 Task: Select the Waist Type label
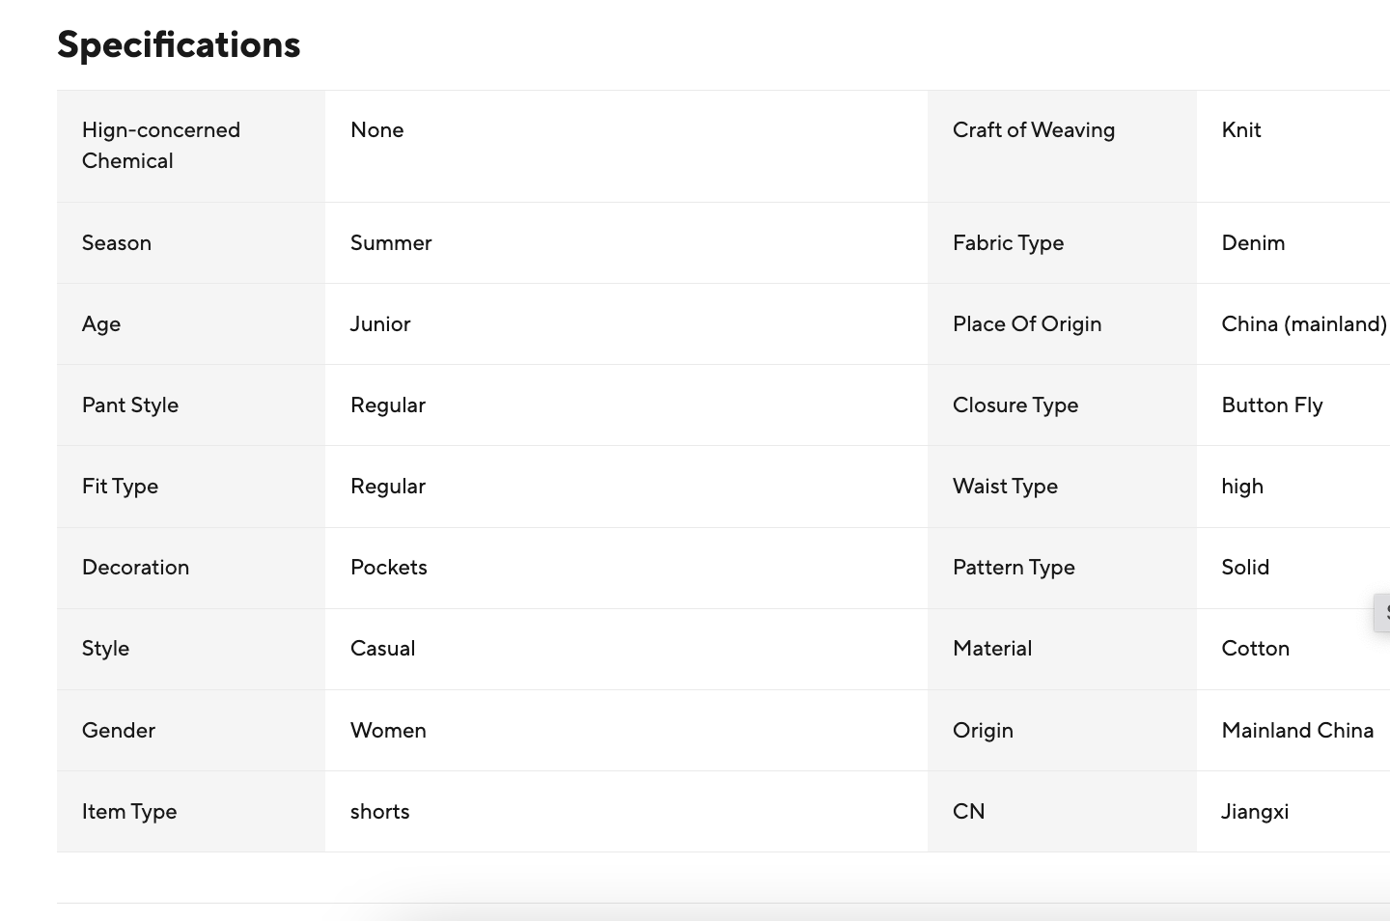click(x=1005, y=487)
